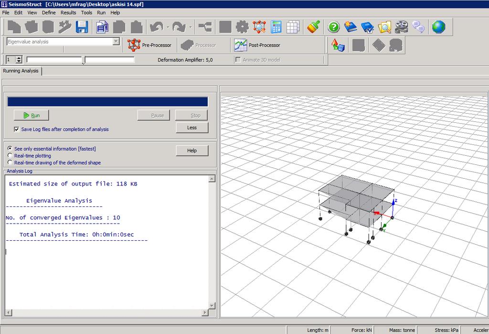Select the Running Analysis tab

click(x=21, y=71)
